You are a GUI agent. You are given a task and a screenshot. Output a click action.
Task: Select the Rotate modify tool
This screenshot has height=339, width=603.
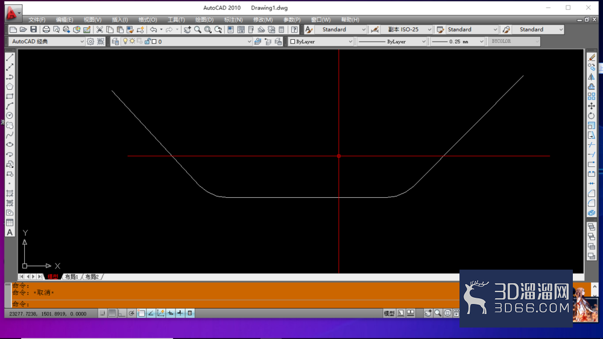coord(592,115)
